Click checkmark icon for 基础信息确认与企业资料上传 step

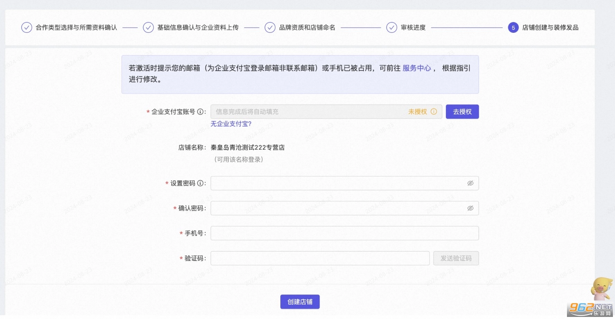pyautogui.click(x=148, y=28)
